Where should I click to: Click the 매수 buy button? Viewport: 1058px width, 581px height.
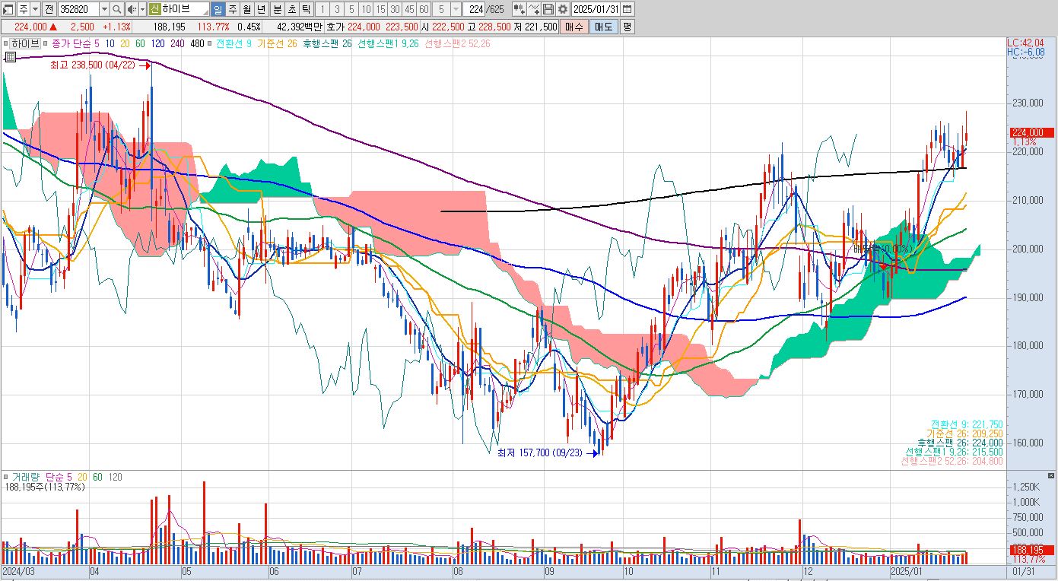point(573,27)
